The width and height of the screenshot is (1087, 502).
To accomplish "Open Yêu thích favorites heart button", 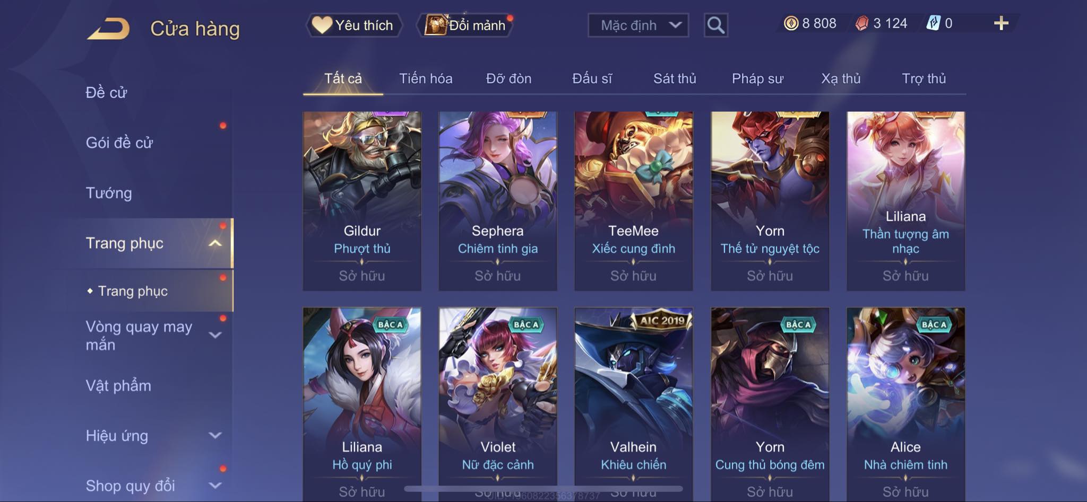I will [353, 25].
